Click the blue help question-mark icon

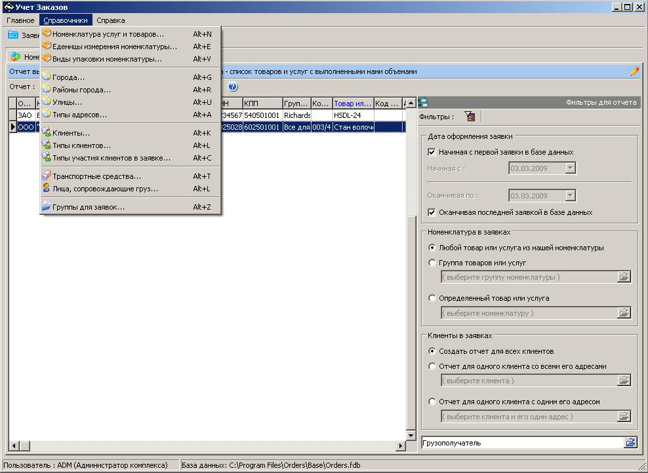[233, 86]
